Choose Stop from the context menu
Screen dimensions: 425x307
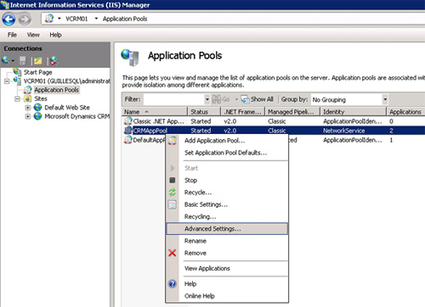coord(227,180)
